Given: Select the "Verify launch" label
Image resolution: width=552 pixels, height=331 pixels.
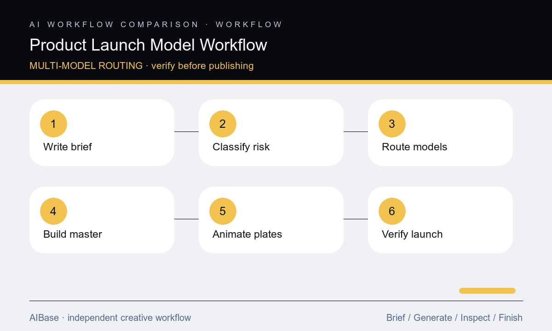Looking at the screenshot, I should coord(412,234).
